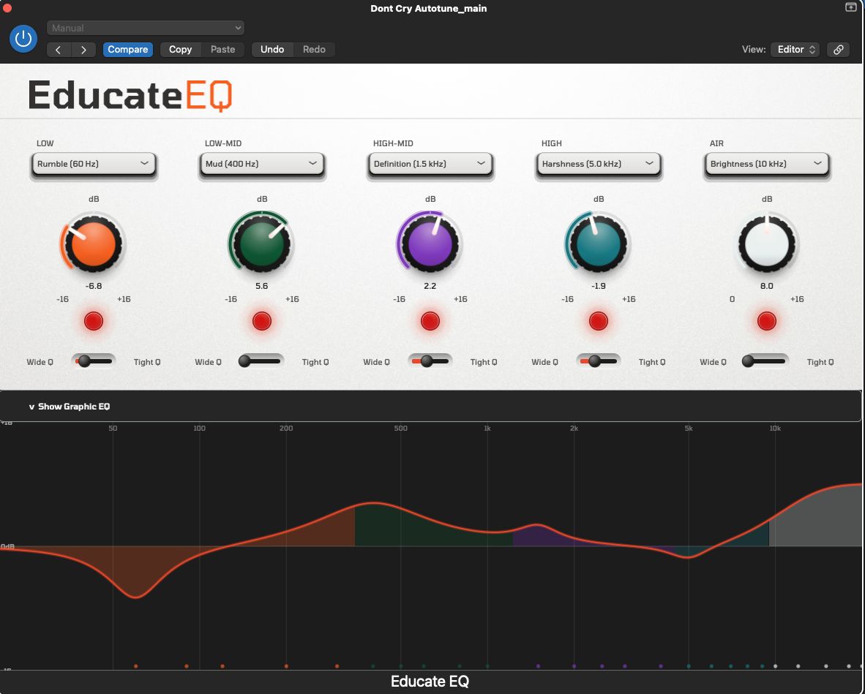This screenshot has height=694, width=865.
Task: Go to next preset arrow
Action: 83,50
